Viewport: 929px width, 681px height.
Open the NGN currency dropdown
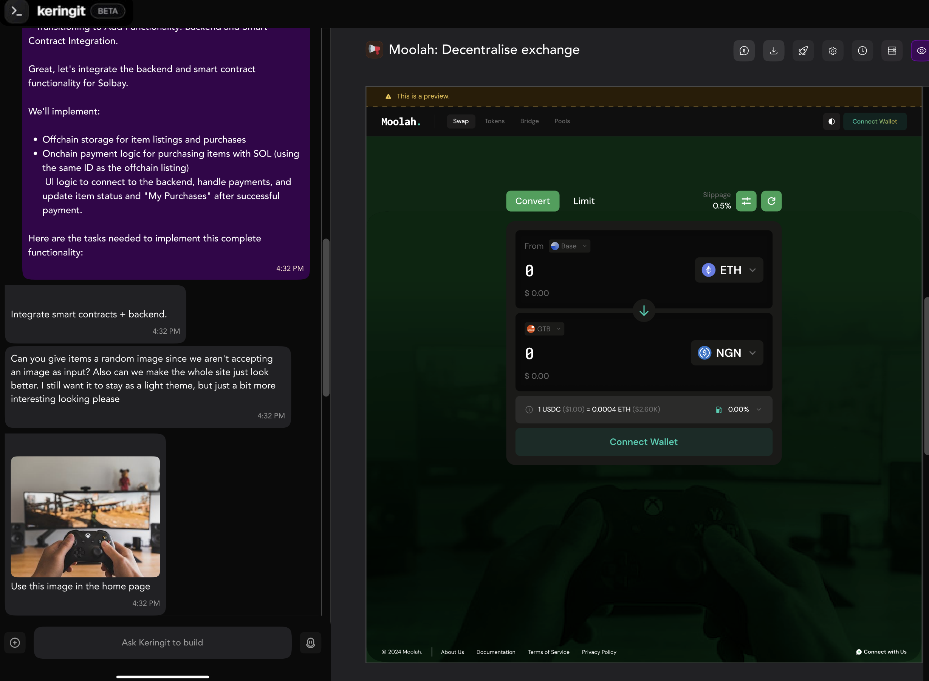[727, 353]
